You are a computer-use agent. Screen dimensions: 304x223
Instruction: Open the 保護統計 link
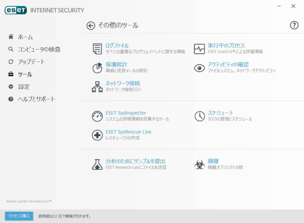tap(116, 65)
